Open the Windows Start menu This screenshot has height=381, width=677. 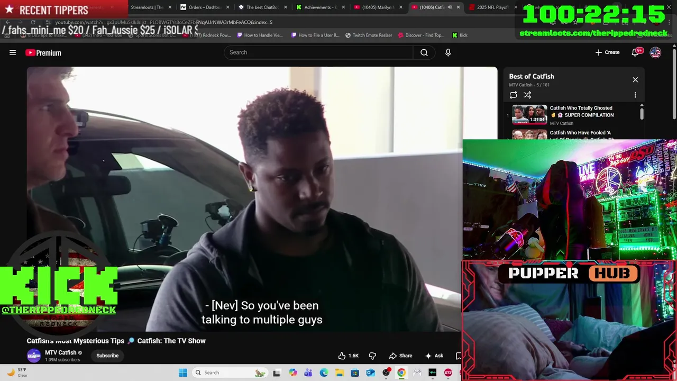pos(182,373)
